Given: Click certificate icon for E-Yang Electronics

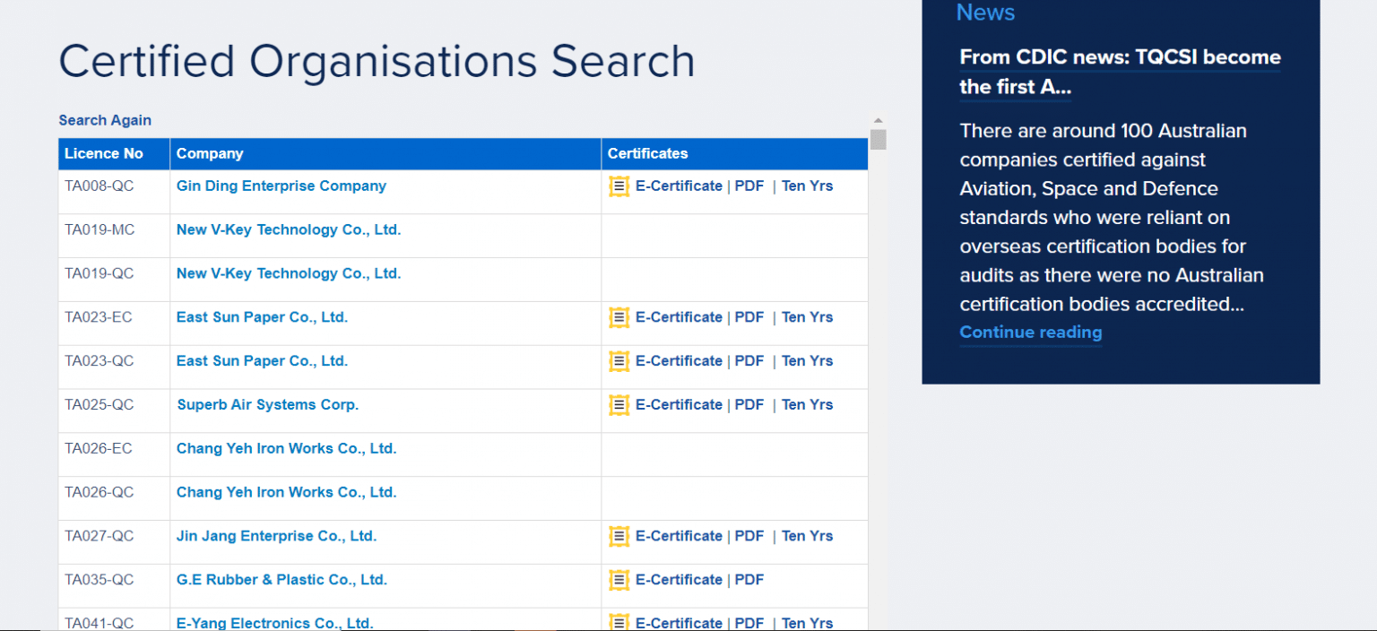Looking at the screenshot, I should pyautogui.click(x=619, y=622).
